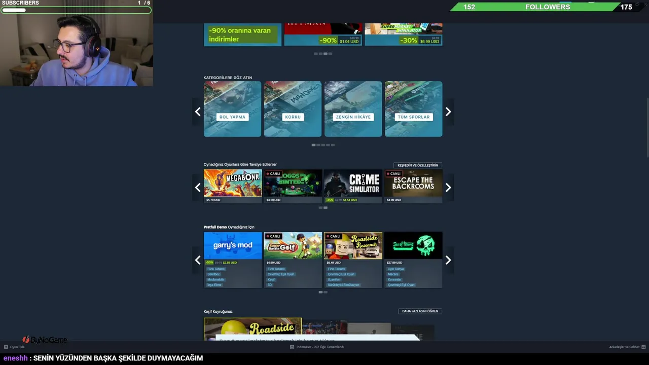
Task: Select Modlanabilir tag on garry's mod
Action: (x=215, y=279)
